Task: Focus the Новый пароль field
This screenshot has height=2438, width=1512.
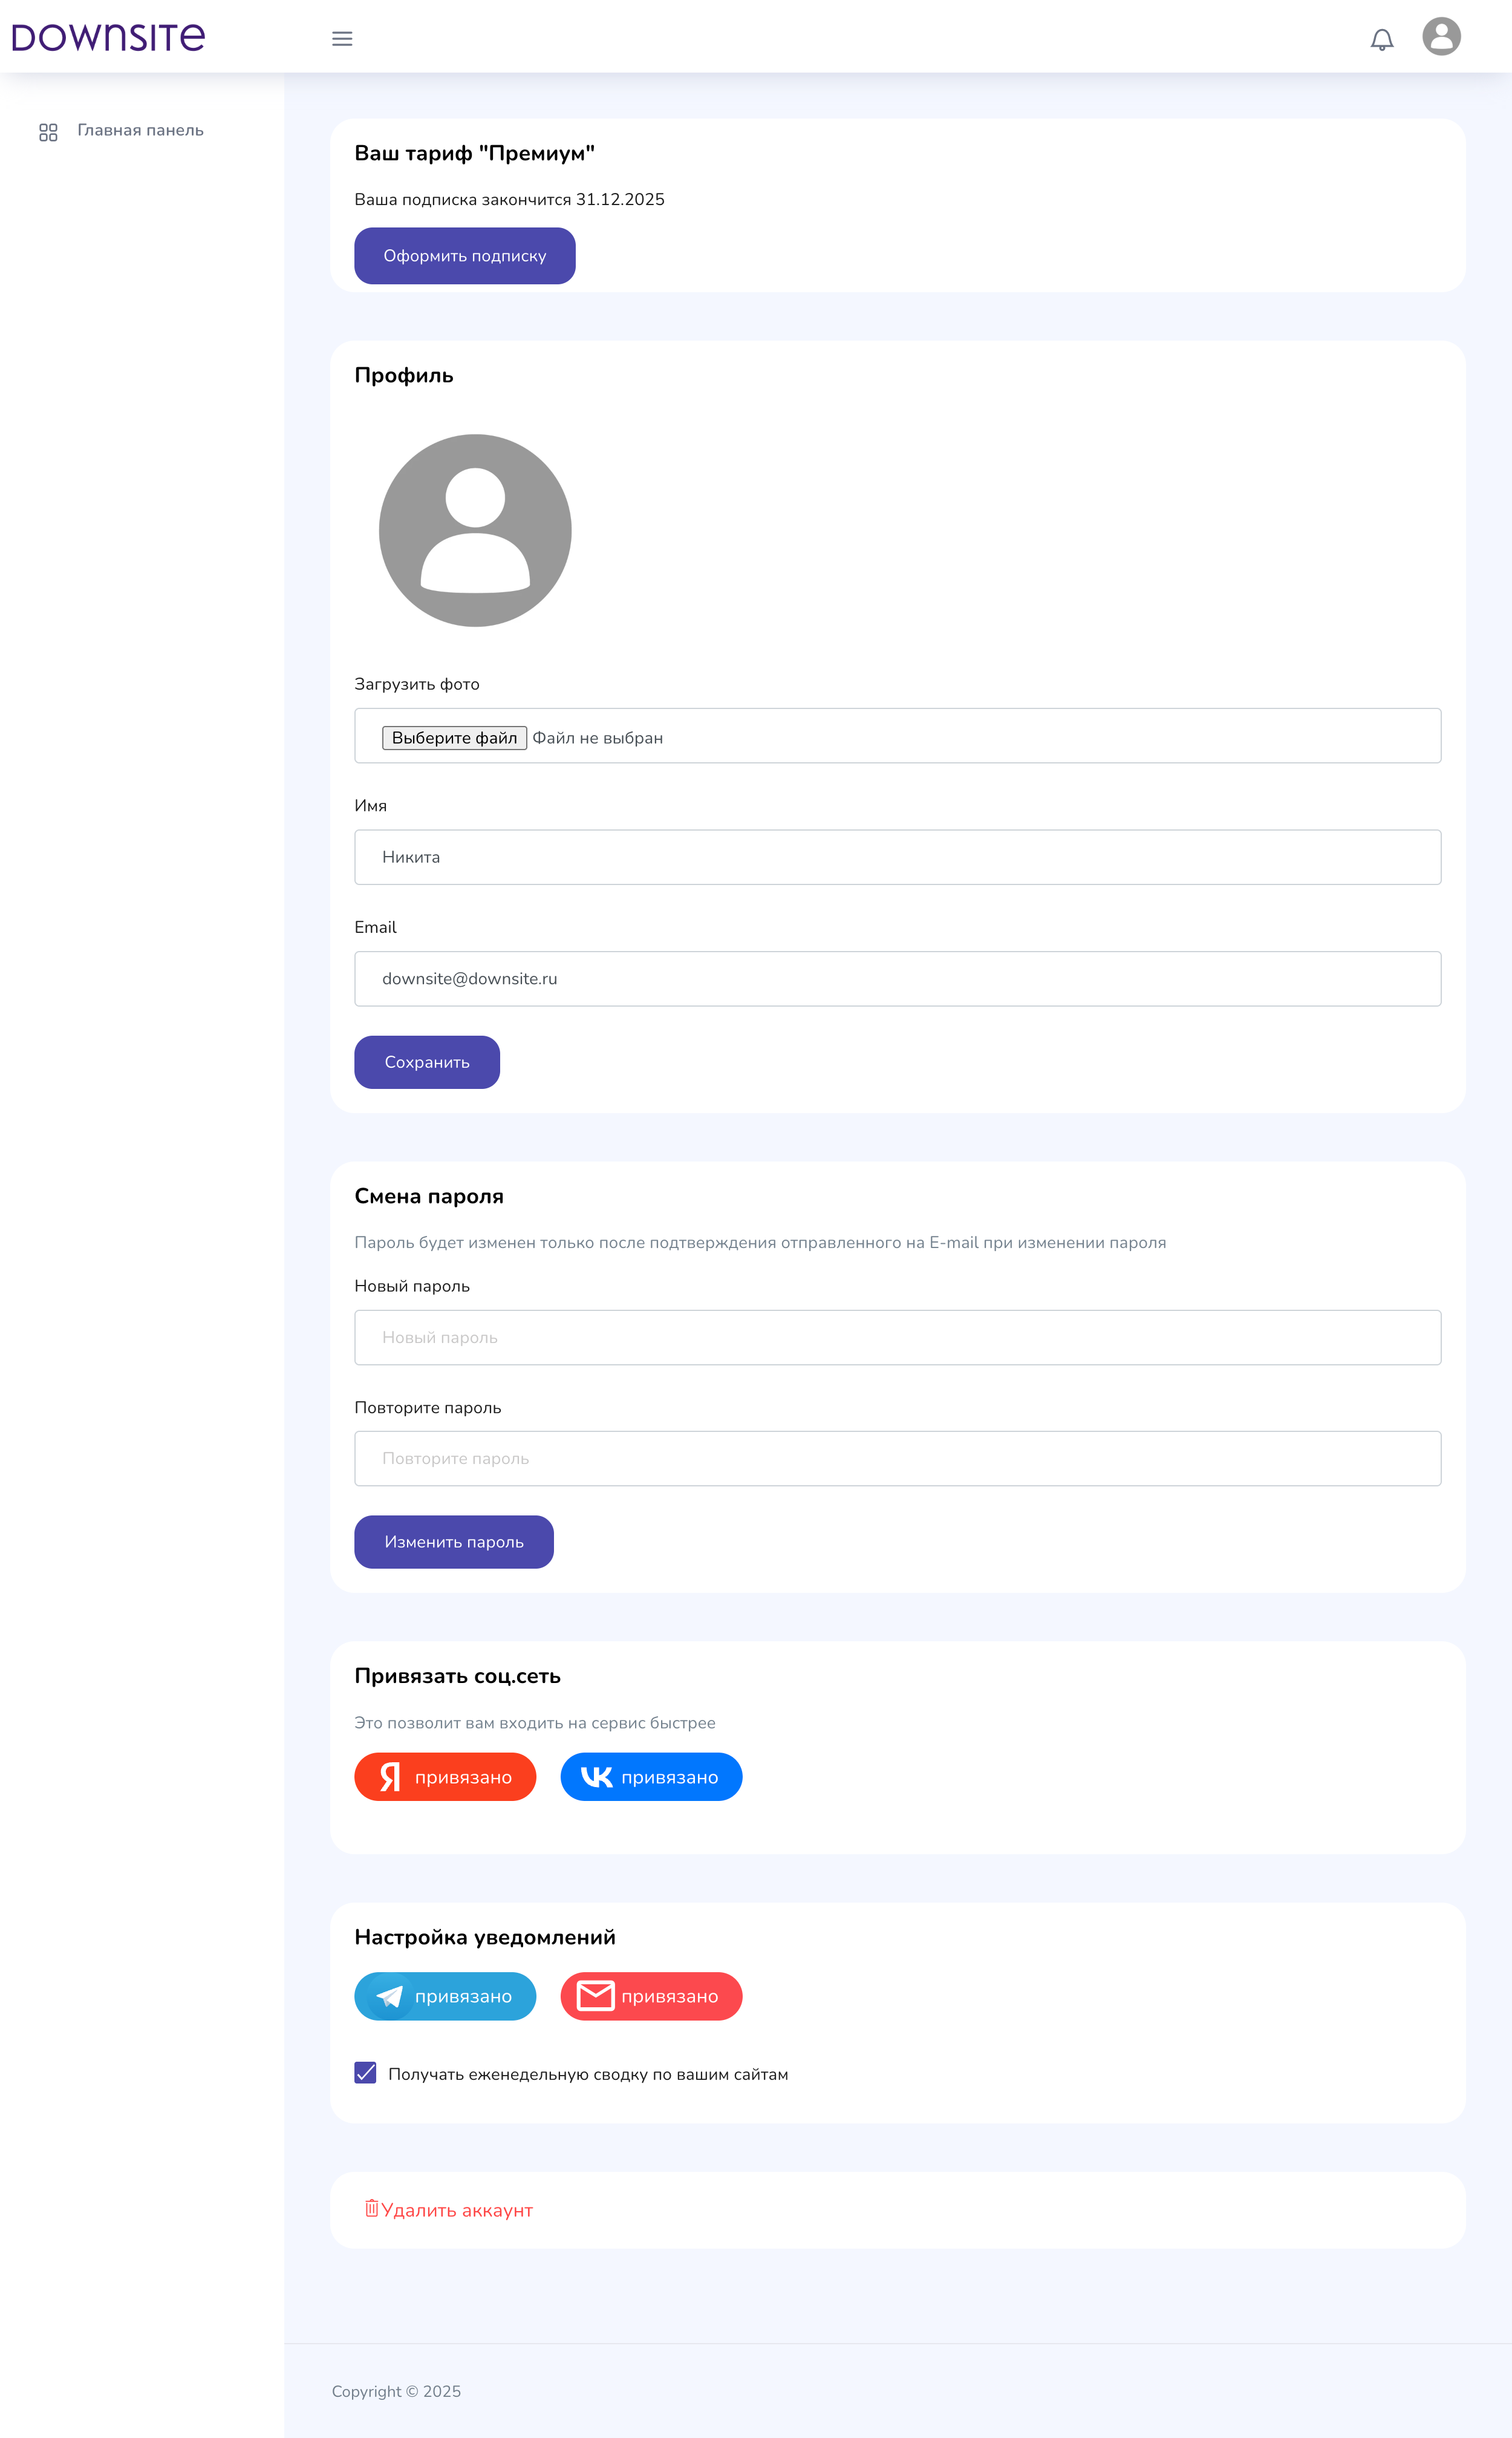Action: click(x=897, y=1336)
